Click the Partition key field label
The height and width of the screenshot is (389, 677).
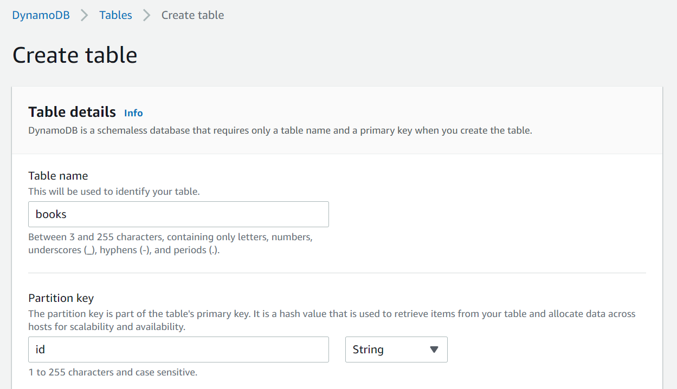click(61, 298)
